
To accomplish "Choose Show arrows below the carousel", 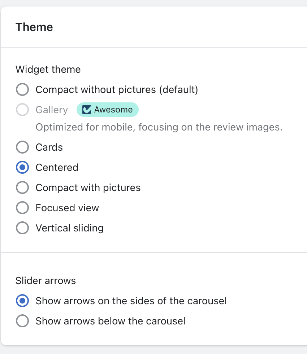I will 22,321.
